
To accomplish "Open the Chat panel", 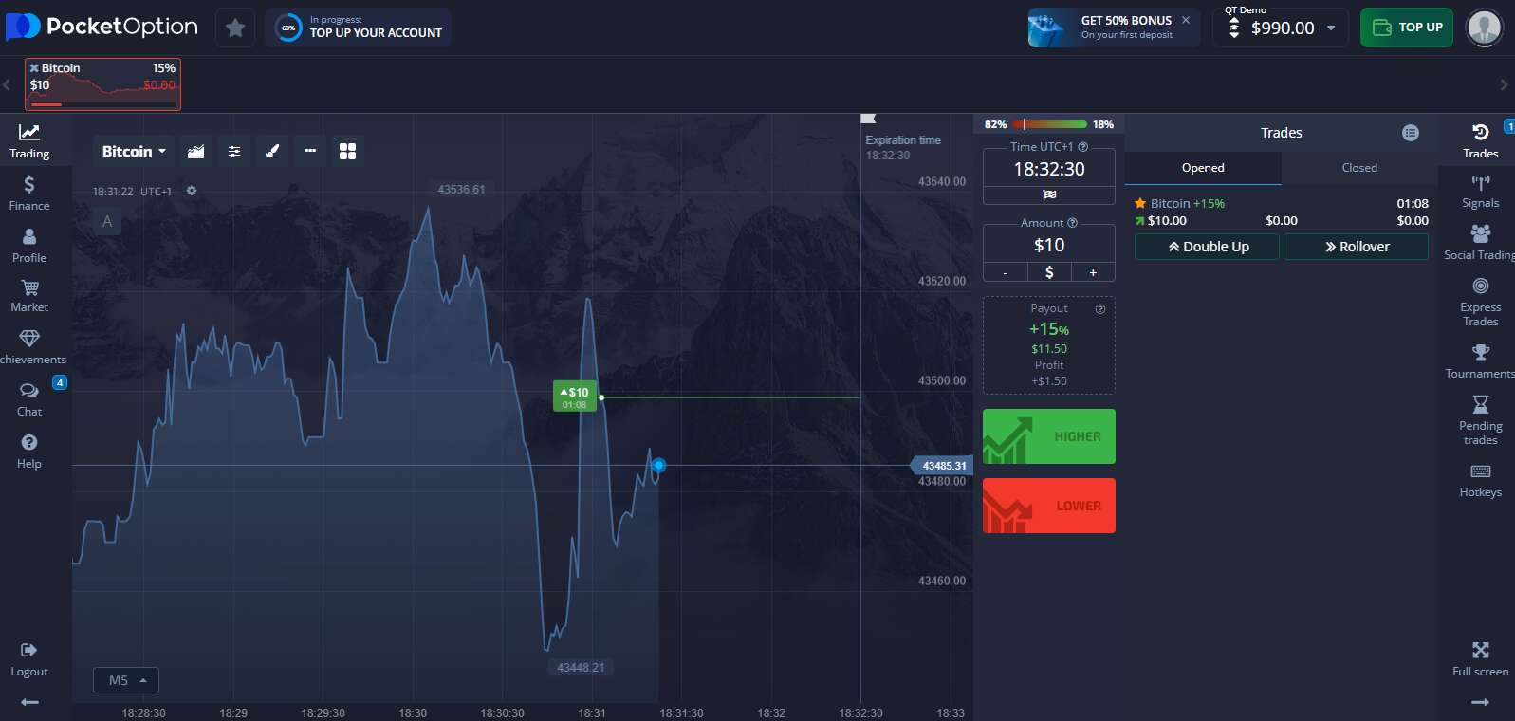I will pyautogui.click(x=29, y=399).
